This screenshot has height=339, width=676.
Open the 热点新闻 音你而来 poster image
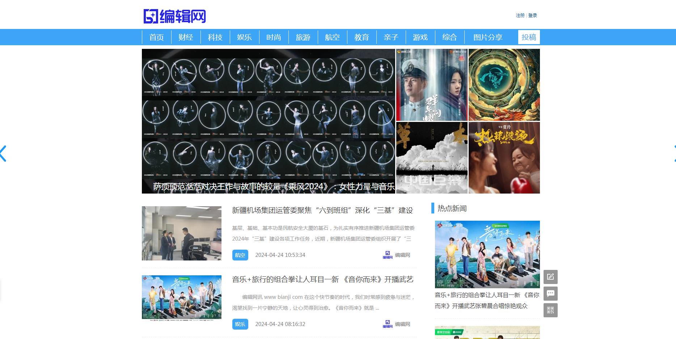pos(487,254)
